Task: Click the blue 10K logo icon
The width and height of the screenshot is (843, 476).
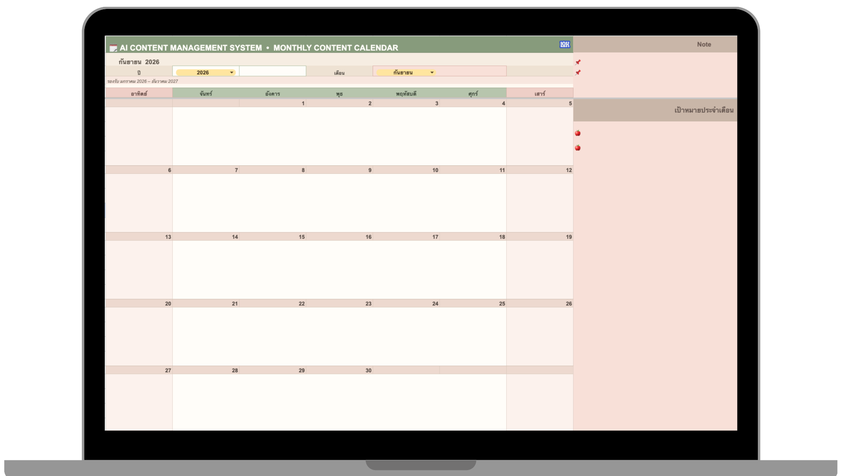Action: tap(565, 44)
